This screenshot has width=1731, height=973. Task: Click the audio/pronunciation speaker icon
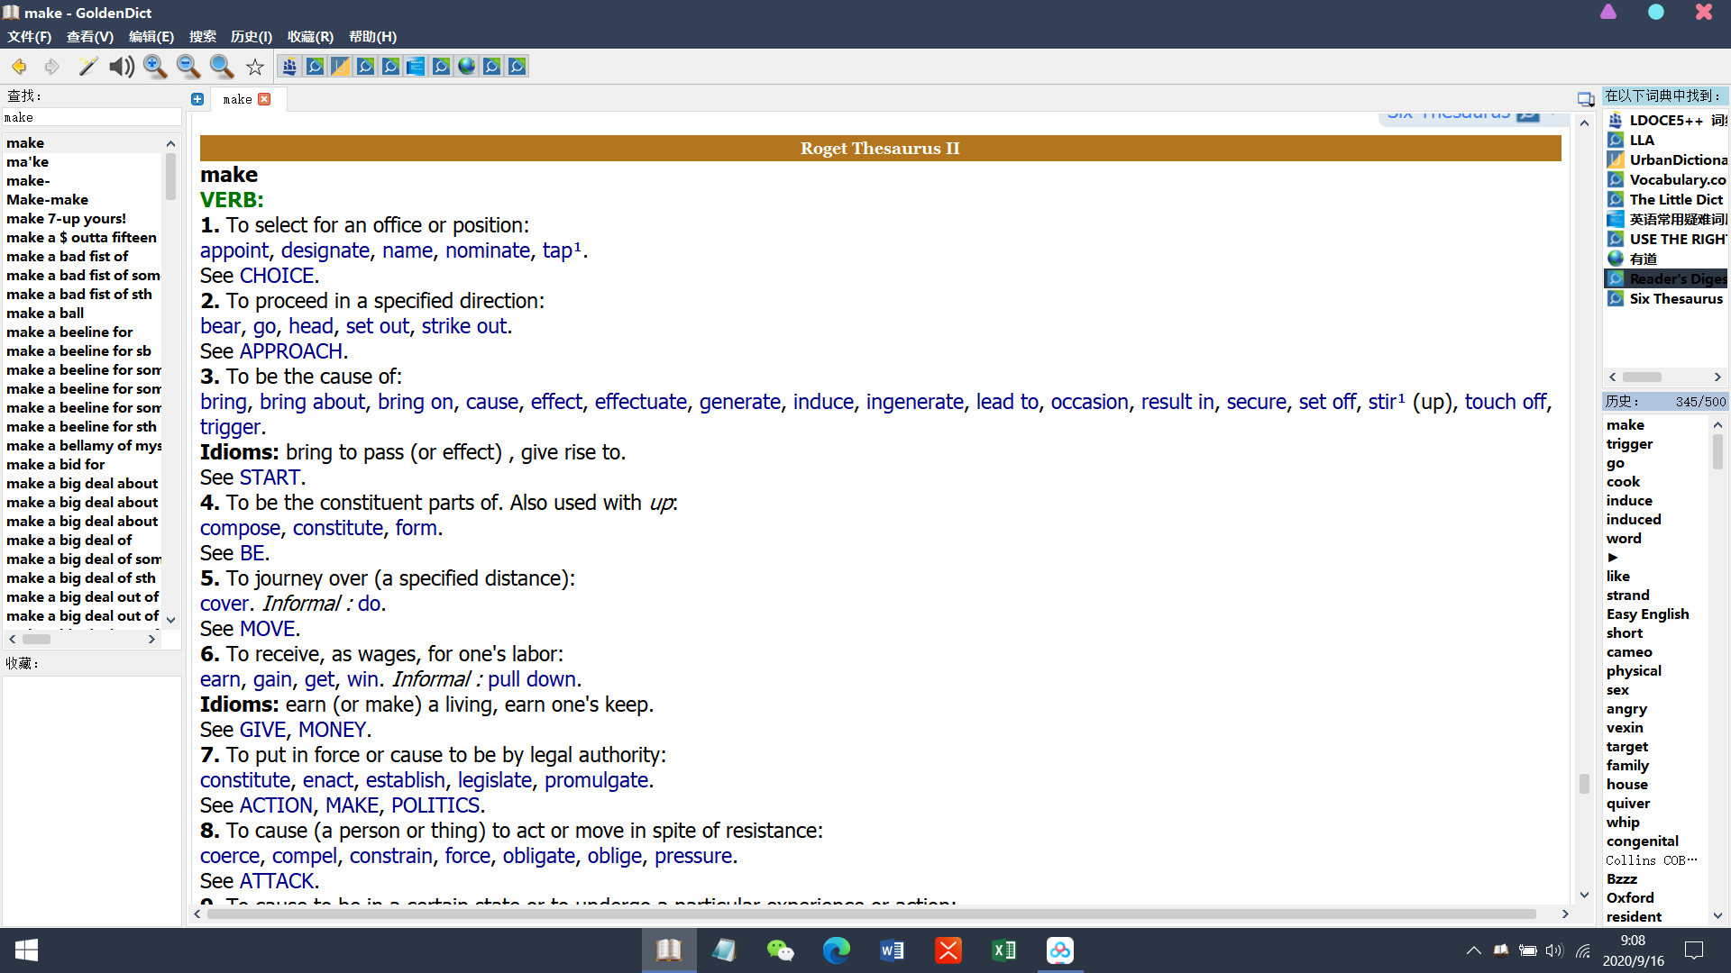pyautogui.click(x=120, y=66)
